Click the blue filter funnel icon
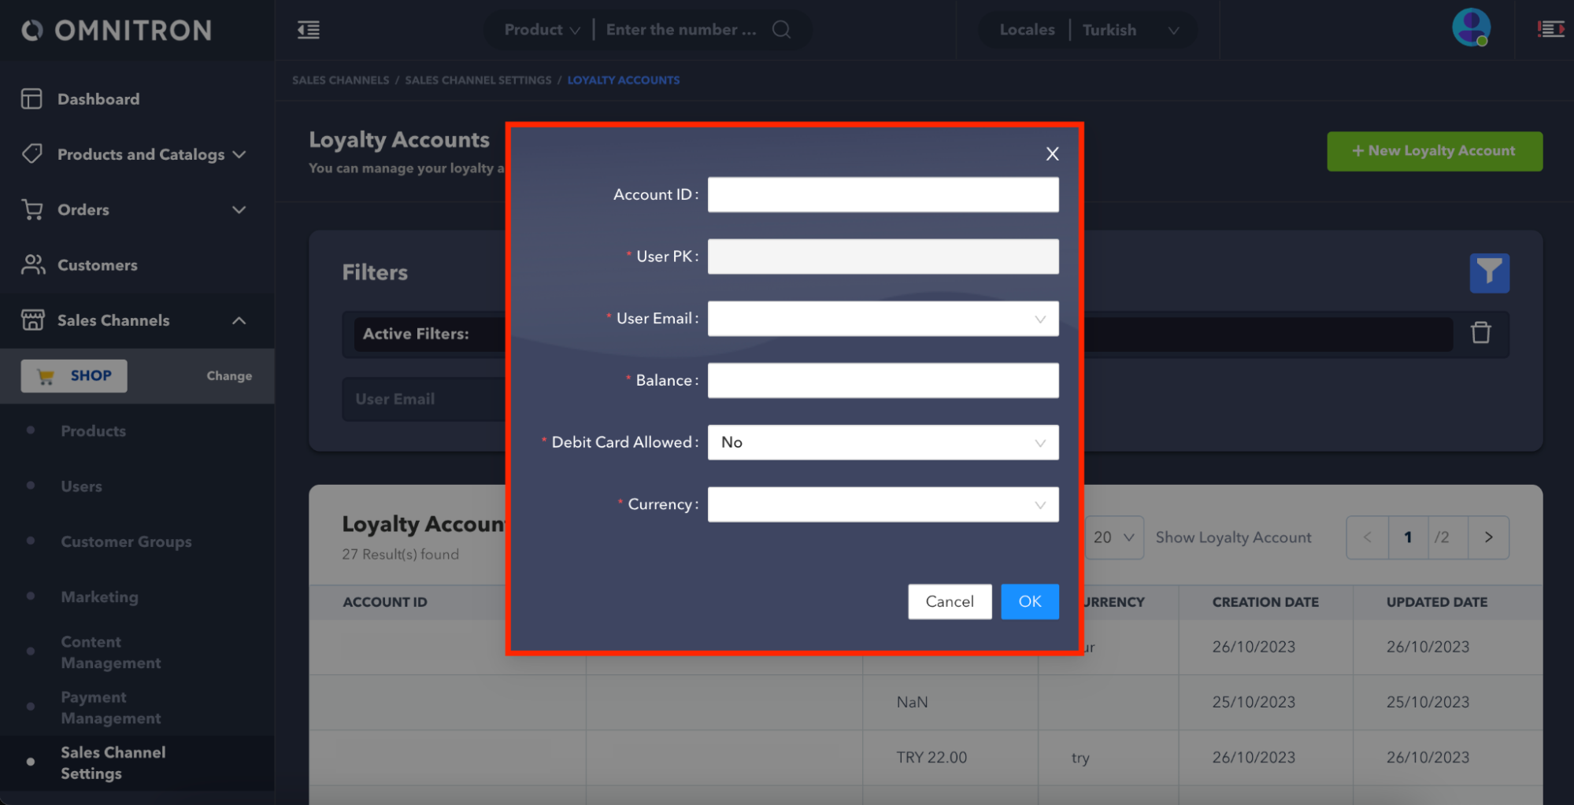 [1489, 273]
